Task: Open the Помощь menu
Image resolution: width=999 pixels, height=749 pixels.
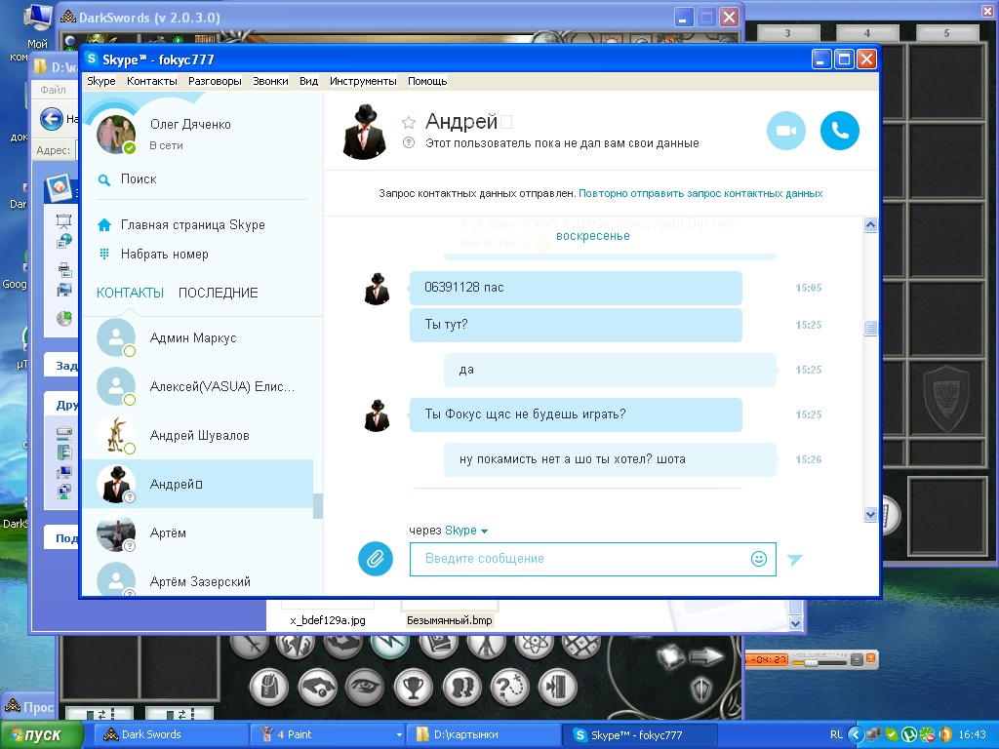Action: tap(427, 81)
